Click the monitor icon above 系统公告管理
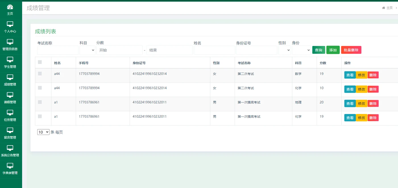This screenshot has height=188, width=398. pos(10,148)
